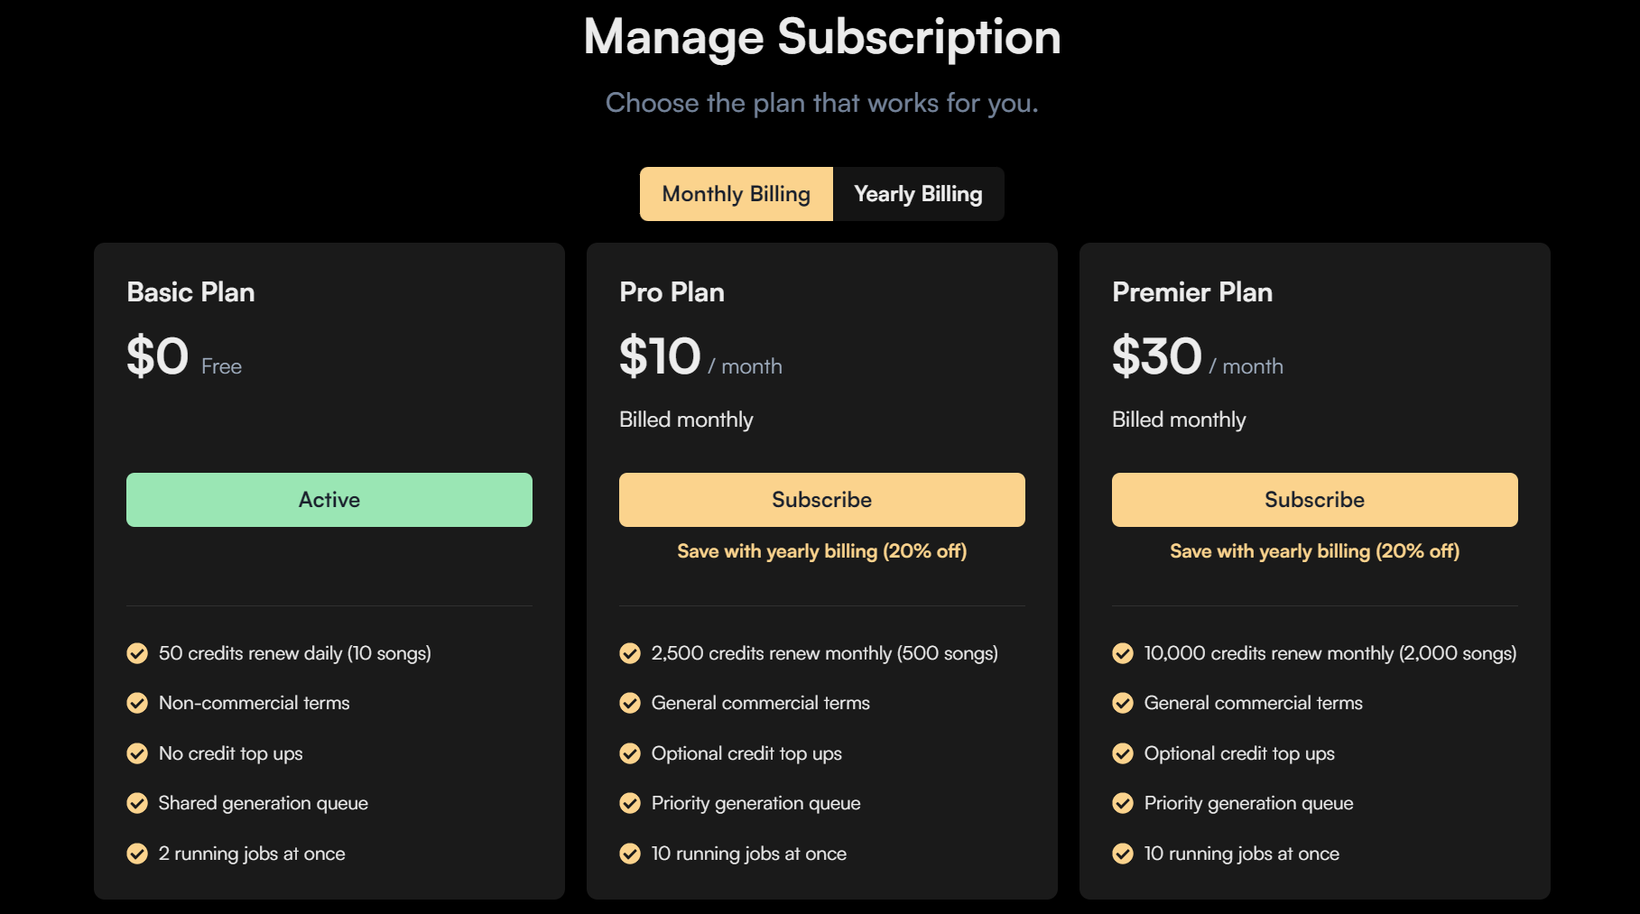Image resolution: width=1640 pixels, height=914 pixels.
Task: Click checkmark icon beside 10,000 credits renew monthly
Action: tap(1123, 653)
